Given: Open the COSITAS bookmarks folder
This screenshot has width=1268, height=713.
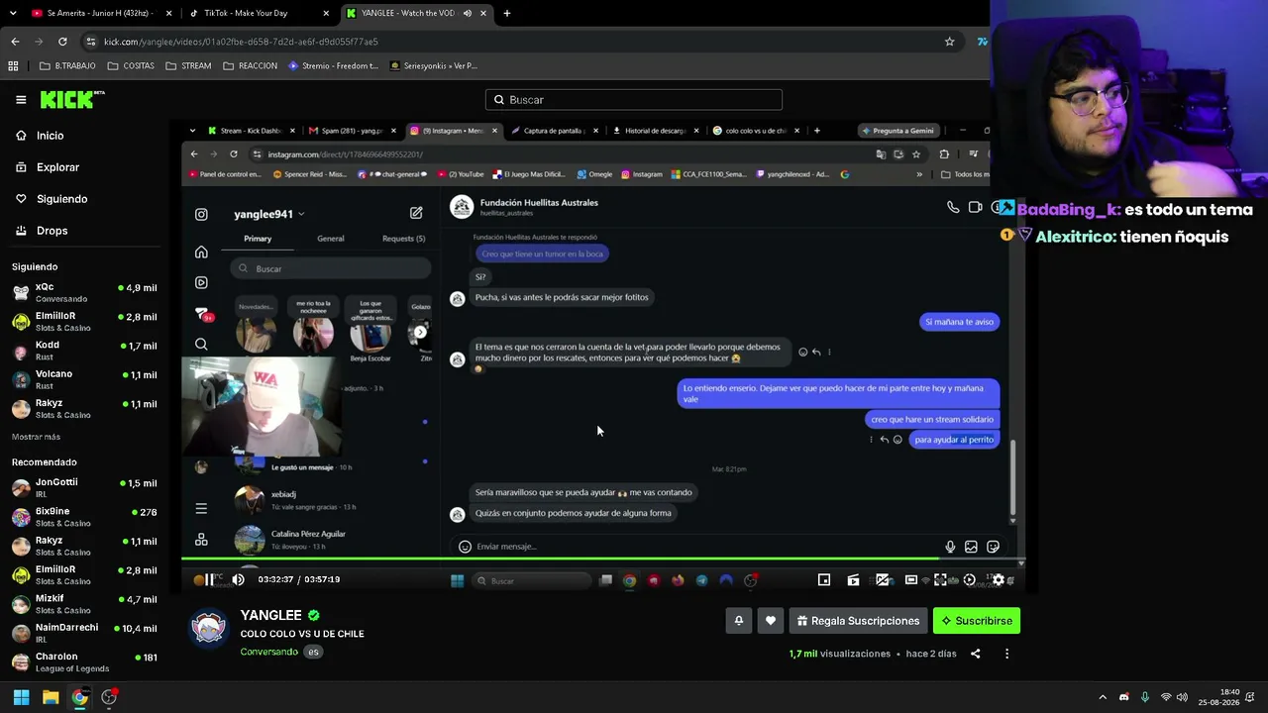Looking at the screenshot, I should [x=131, y=66].
